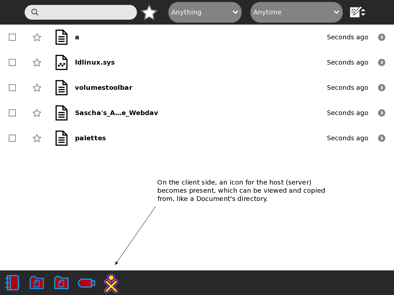Open the sort order options button

coord(358,12)
